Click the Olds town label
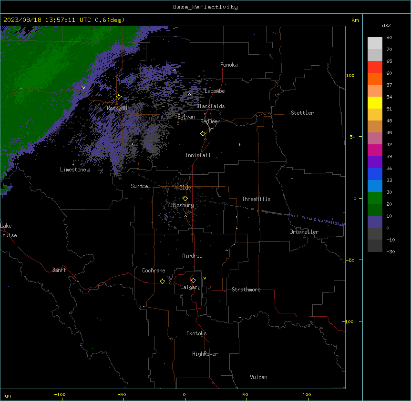 pos(185,188)
